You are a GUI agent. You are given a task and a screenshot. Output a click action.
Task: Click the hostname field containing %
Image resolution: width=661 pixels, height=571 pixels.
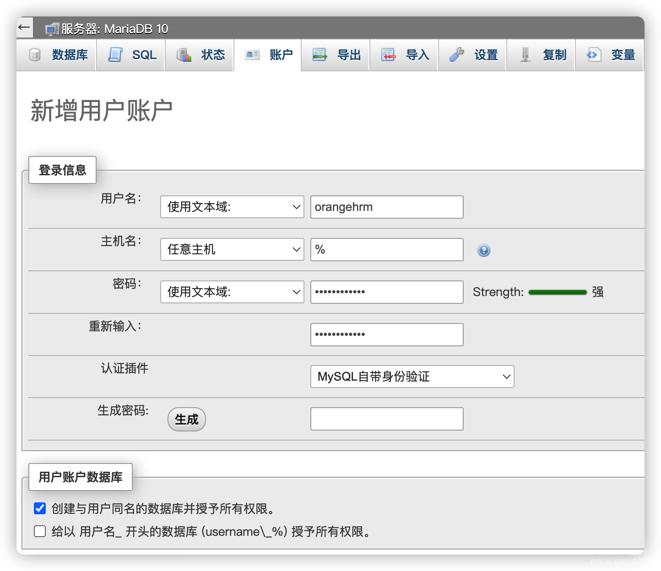click(387, 249)
